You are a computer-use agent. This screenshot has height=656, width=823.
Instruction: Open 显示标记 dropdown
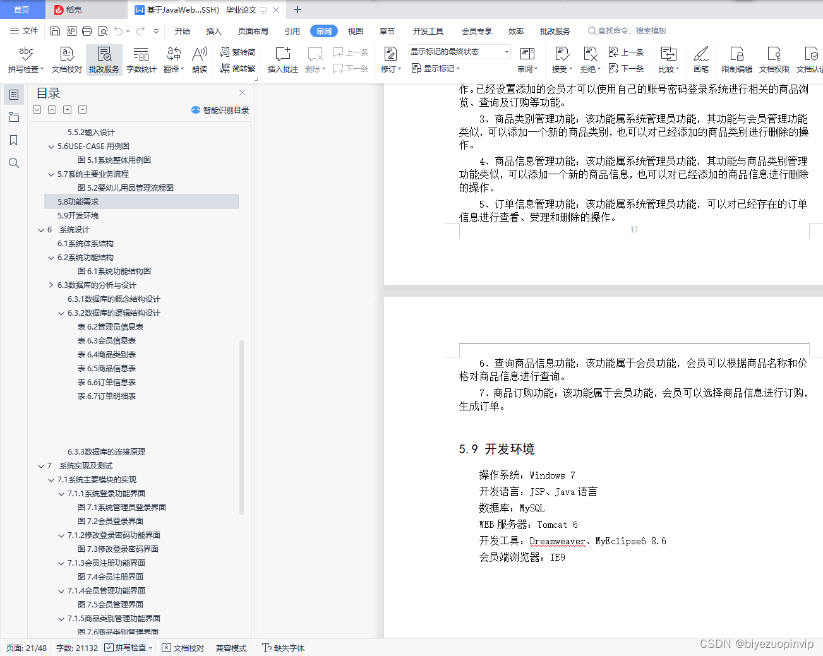(436, 68)
